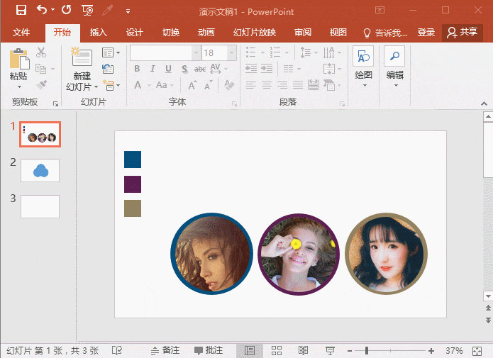Select slide 2 thumbnail with blue shape
Image resolution: width=493 pixels, height=358 pixels.
click(40, 170)
